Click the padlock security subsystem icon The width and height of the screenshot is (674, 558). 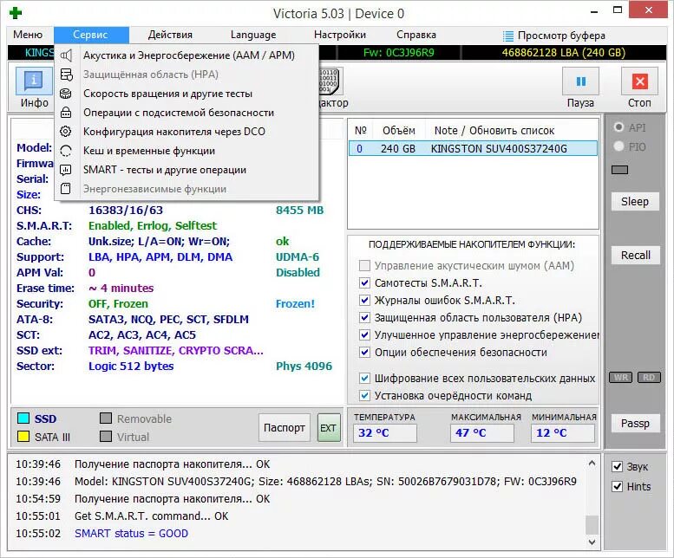click(66, 113)
